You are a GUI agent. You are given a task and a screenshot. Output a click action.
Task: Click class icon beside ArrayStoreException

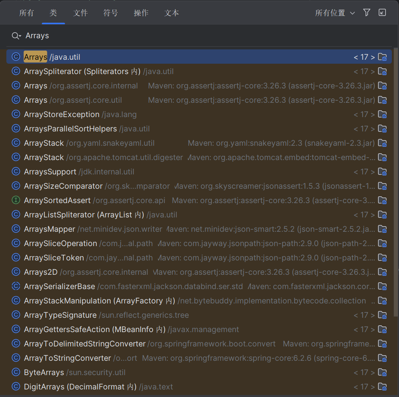pyautogui.click(x=16, y=114)
